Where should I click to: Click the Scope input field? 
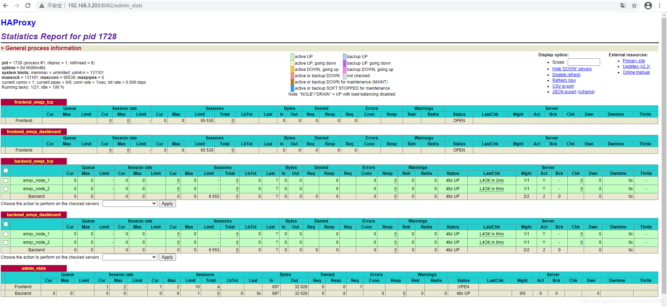pyautogui.click(x=584, y=62)
